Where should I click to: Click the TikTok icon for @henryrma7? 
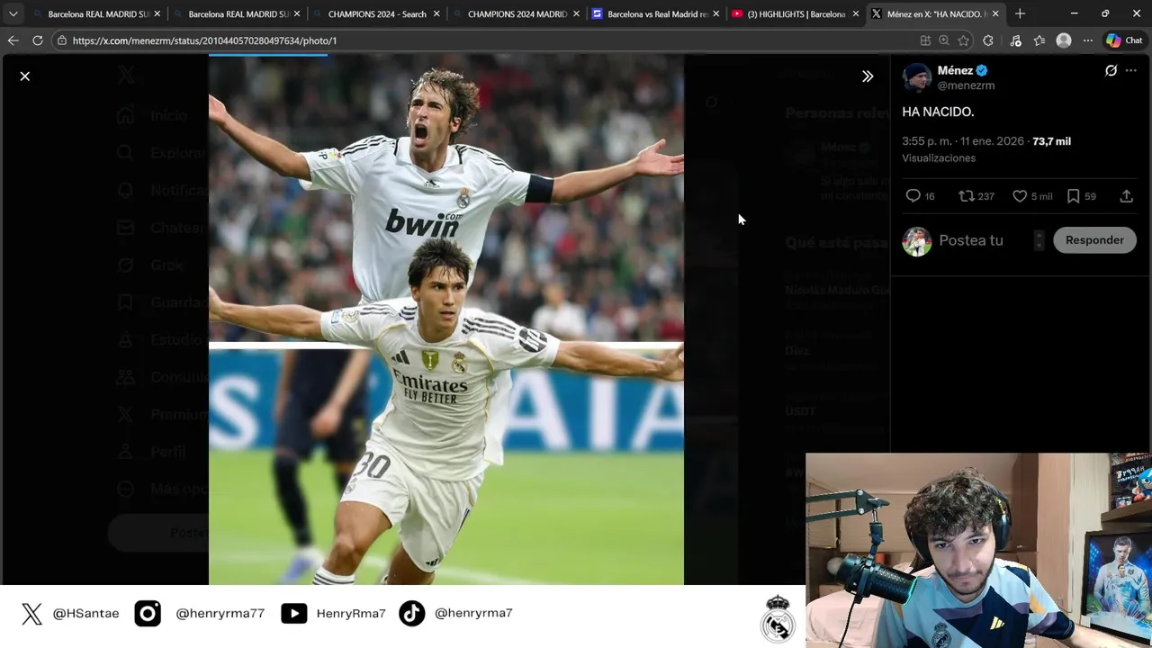coord(412,614)
